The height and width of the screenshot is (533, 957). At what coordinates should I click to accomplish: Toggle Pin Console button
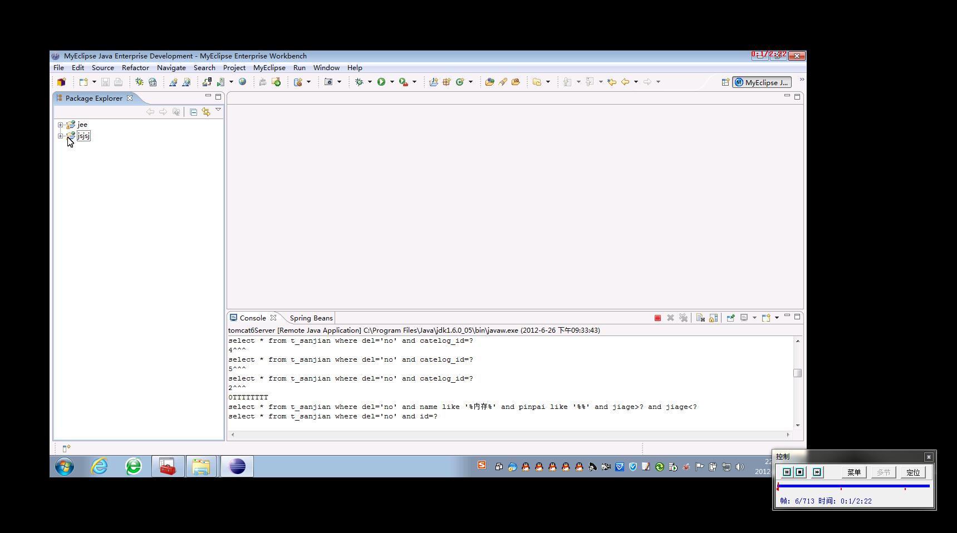(730, 318)
